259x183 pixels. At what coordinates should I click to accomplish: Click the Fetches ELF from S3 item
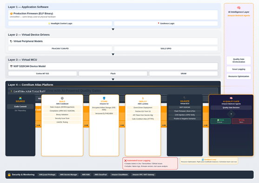143,111
